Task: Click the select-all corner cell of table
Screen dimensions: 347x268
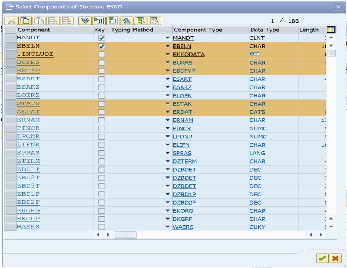Action: click(10, 30)
